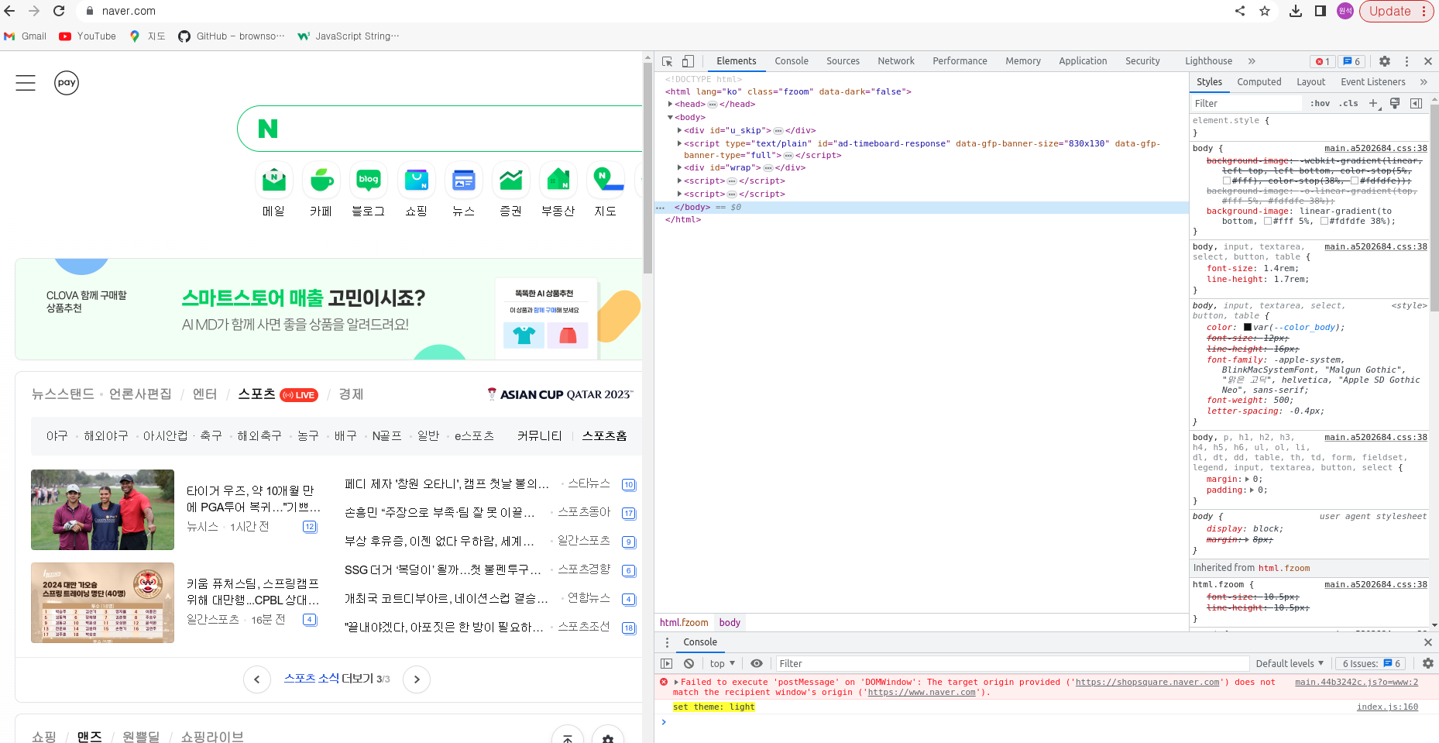Expand the head element node

tap(671, 104)
